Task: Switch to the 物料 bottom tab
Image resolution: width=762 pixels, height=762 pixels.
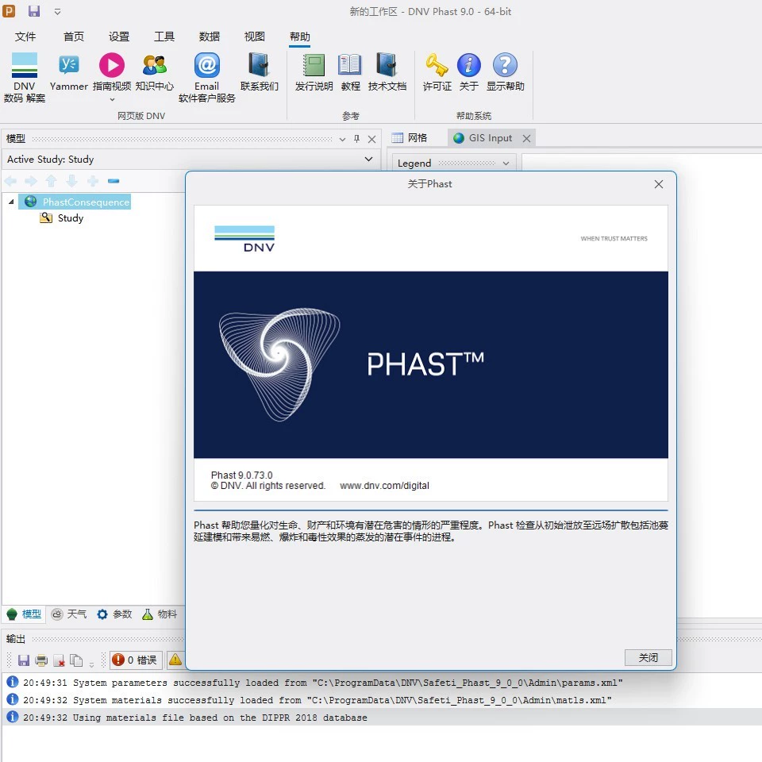Action: 160,614
